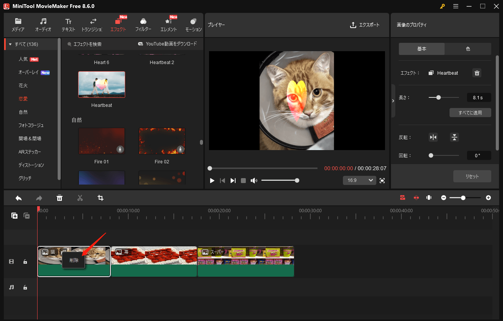Toggle the audio track lock

tap(25, 287)
